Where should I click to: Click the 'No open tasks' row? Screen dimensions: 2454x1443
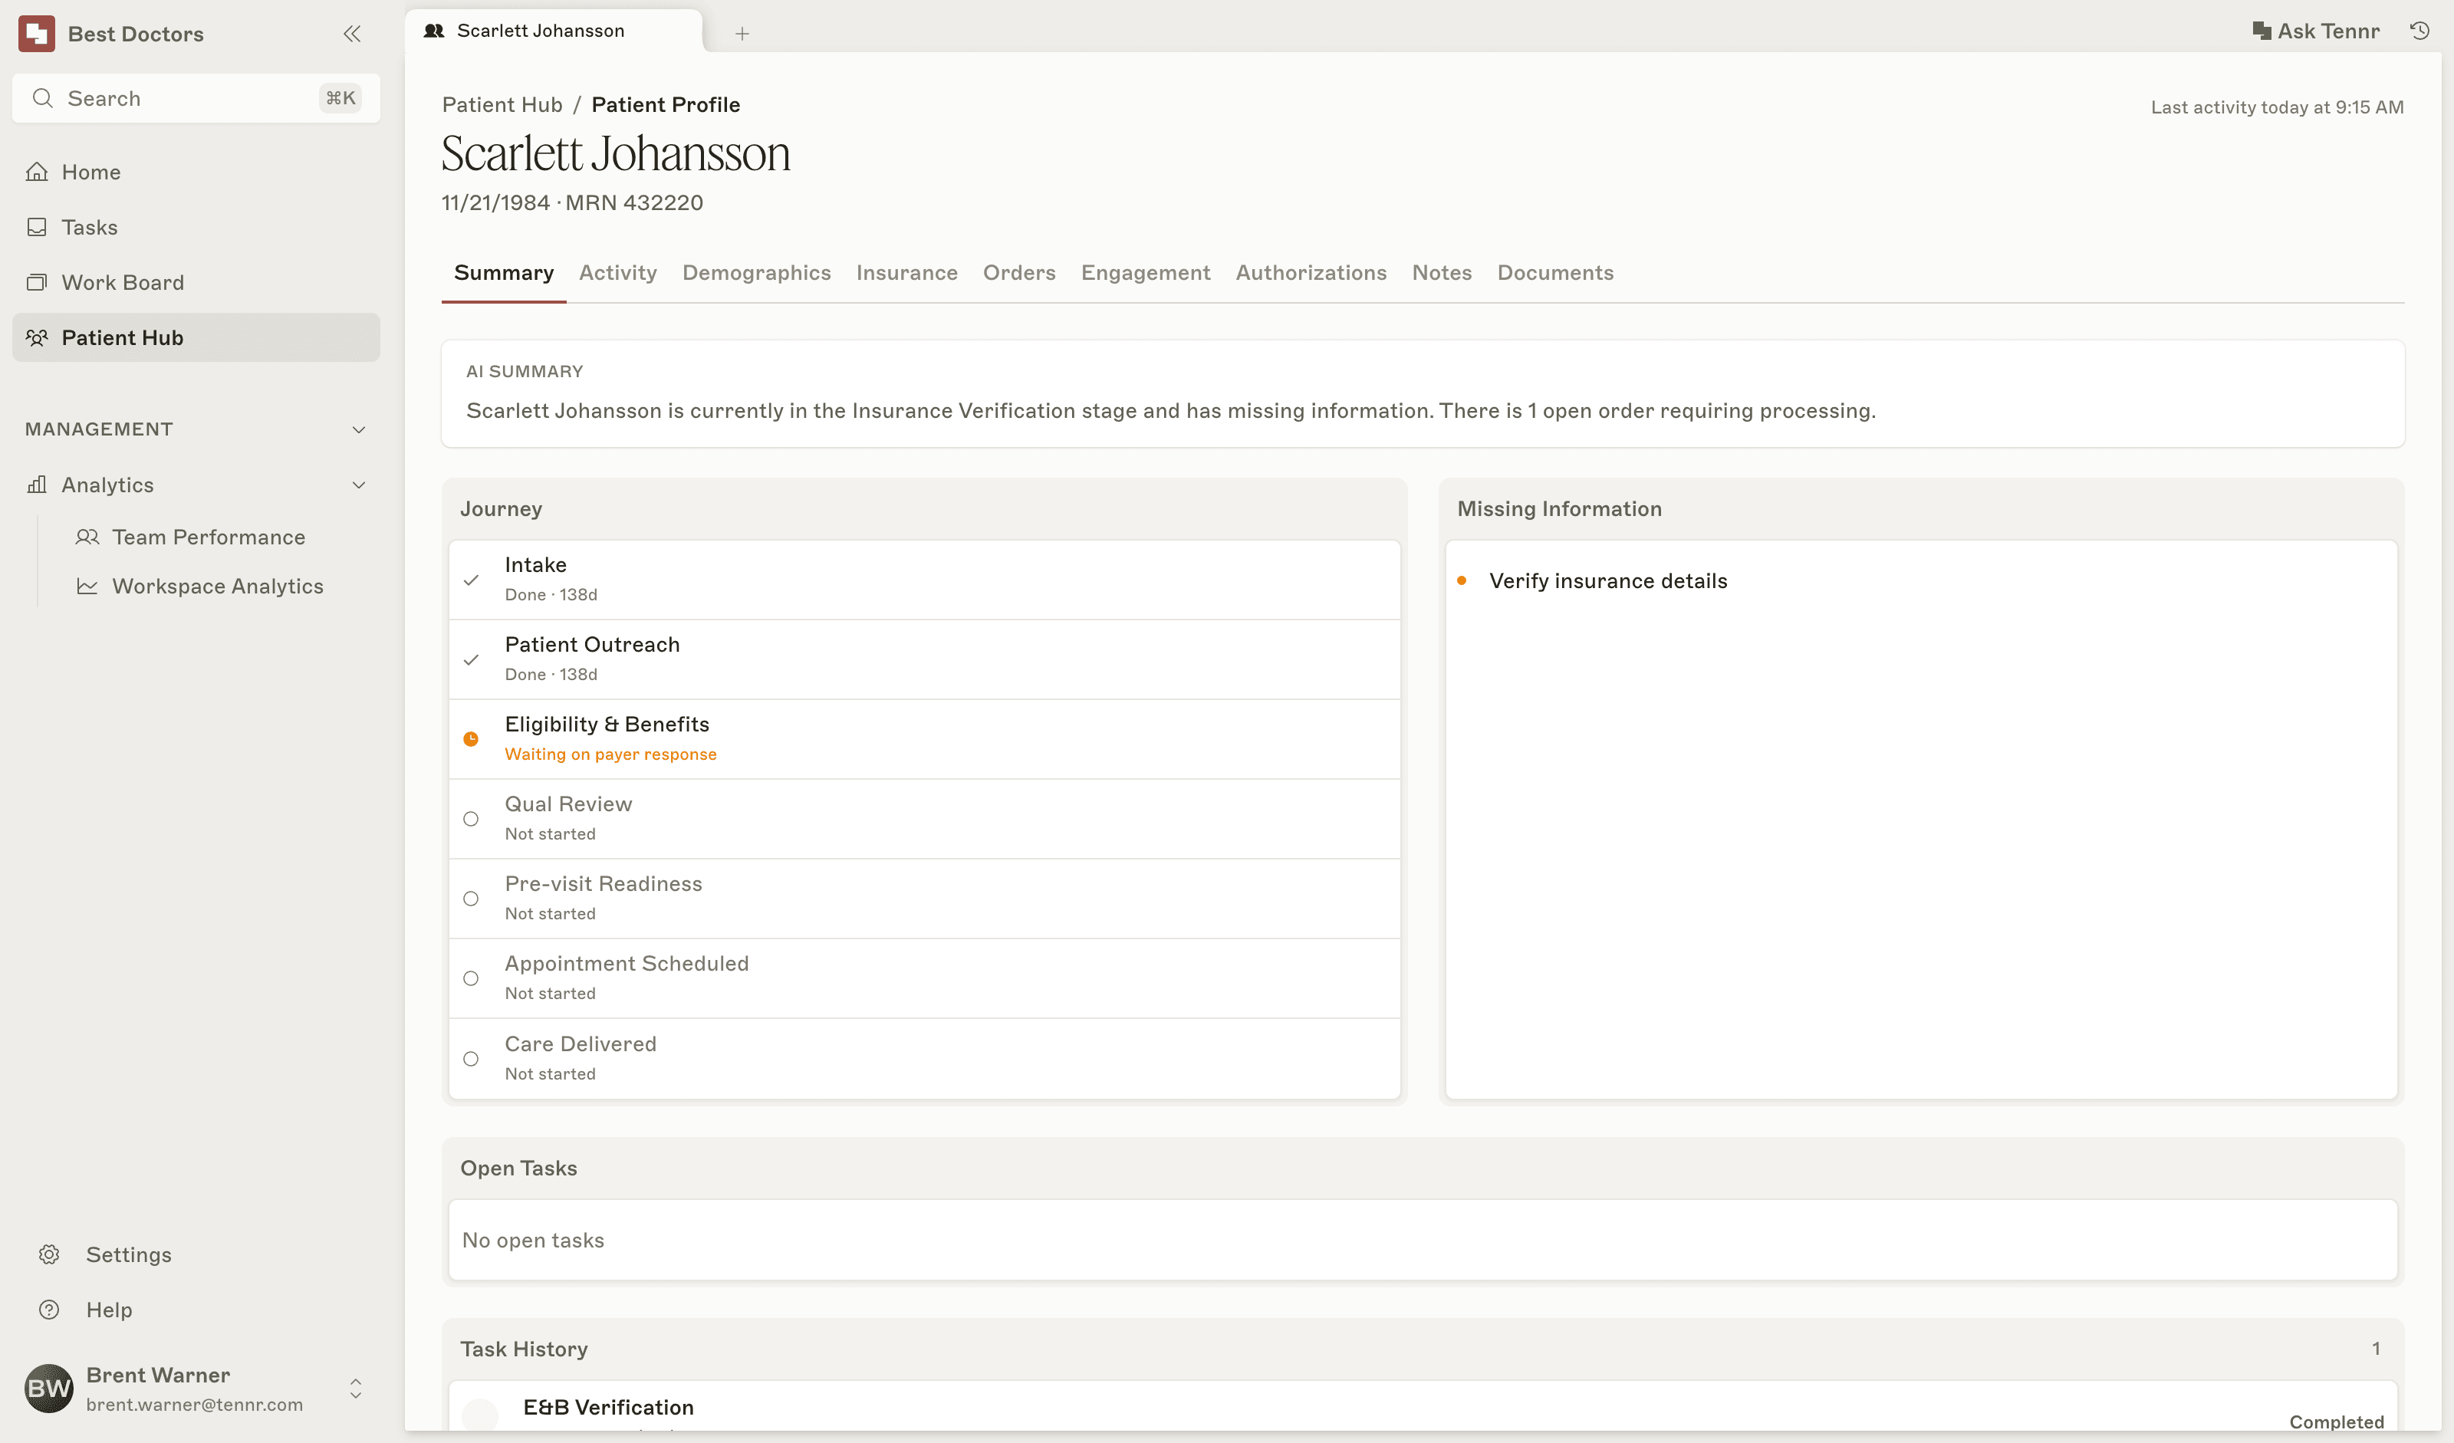click(1422, 1240)
